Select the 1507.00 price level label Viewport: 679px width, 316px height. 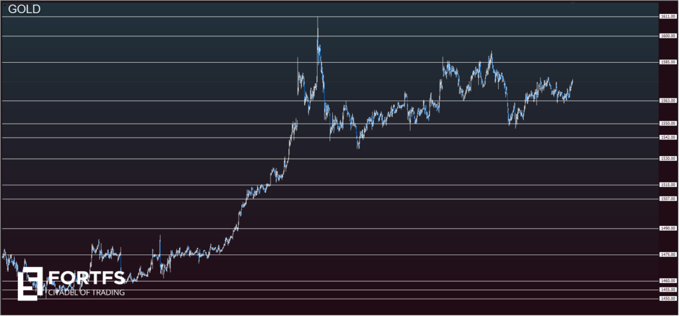[667, 198]
